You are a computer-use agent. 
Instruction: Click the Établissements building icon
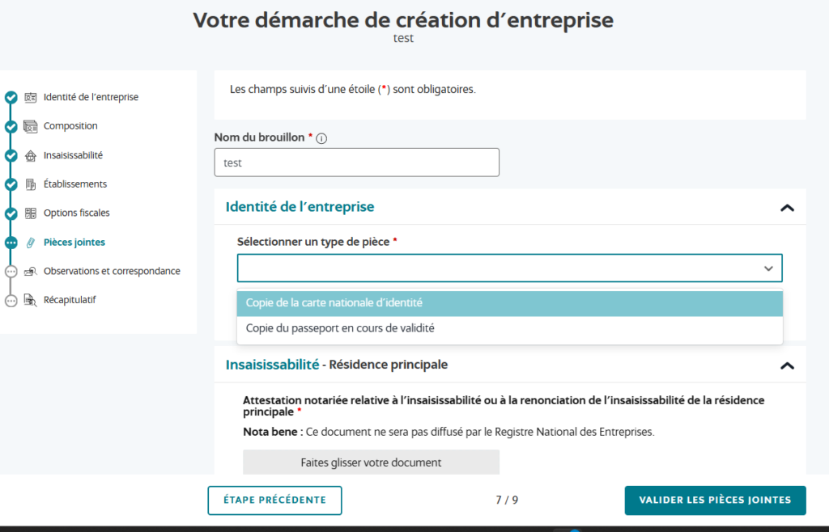coord(31,184)
